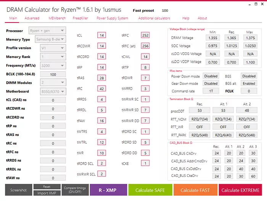
Task: Switch to the Advanced tab
Action: click(32, 18)
